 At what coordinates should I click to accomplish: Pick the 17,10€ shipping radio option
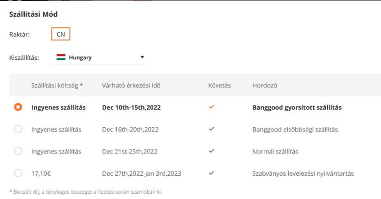[18, 173]
